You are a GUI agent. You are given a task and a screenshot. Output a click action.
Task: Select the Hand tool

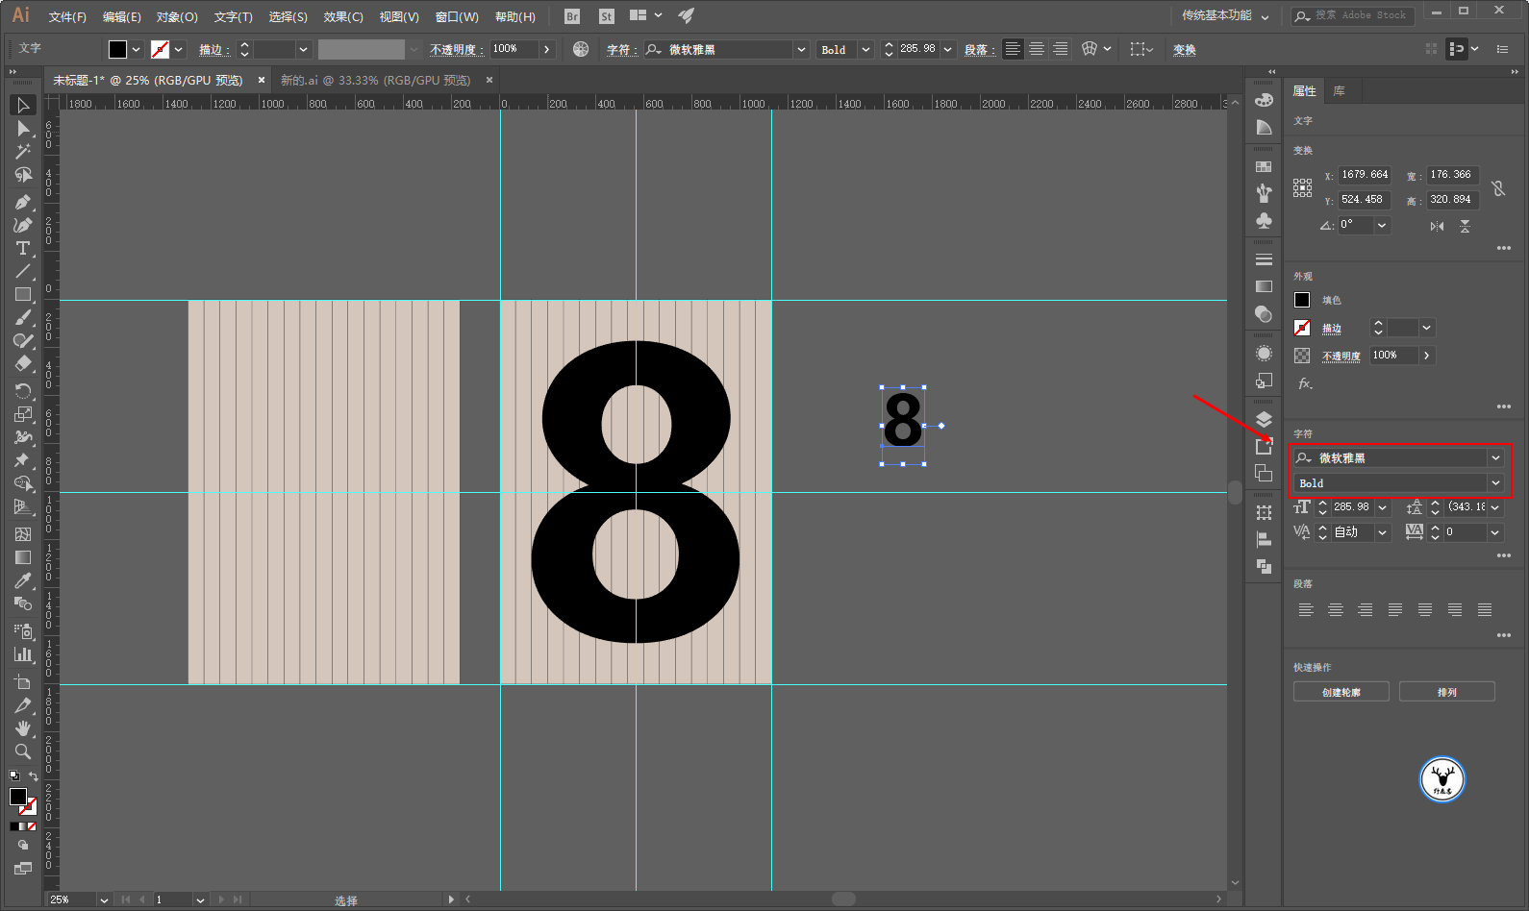[x=23, y=728]
